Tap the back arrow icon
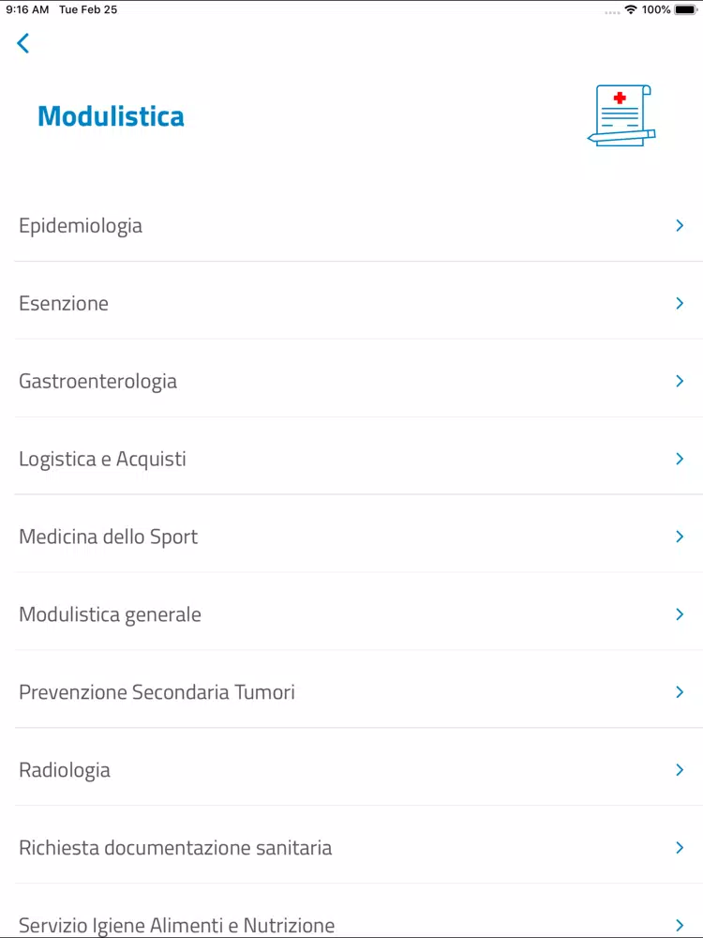This screenshot has width=703, height=938. point(23,43)
